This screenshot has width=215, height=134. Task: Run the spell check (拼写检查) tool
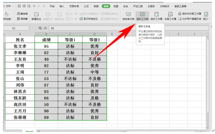(8, 16)
